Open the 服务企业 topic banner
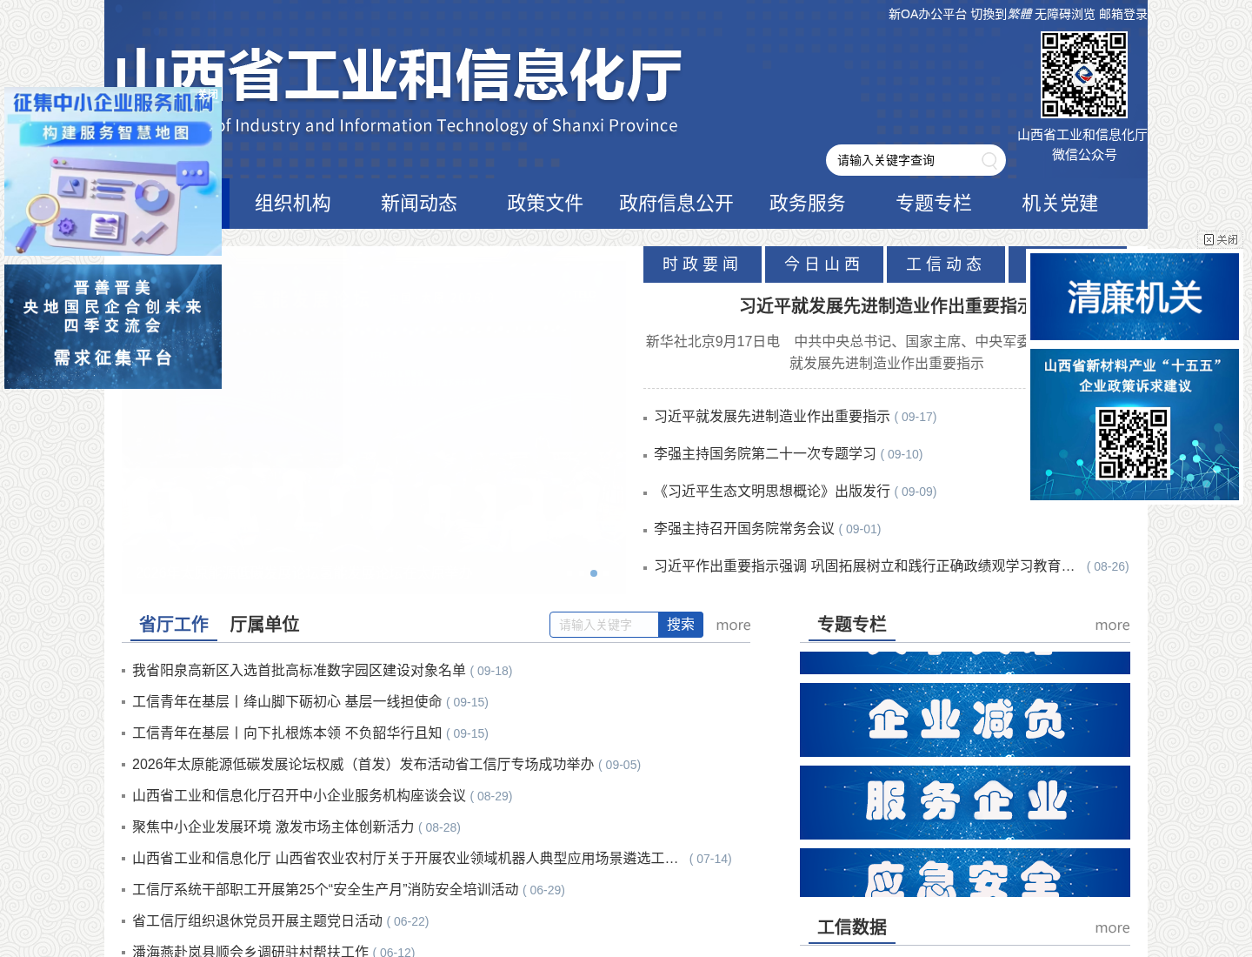 pos(965,802)
